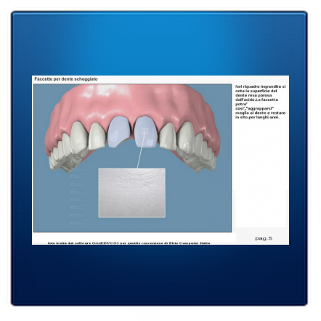The width and height of the screenshot is (321, 321).
Task: Click the white tooth right of the veneer tooth
Action: point(168,136)
